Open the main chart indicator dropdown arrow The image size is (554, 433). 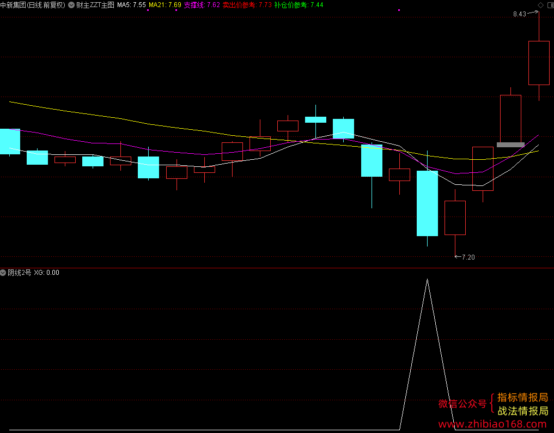(71, 5)
